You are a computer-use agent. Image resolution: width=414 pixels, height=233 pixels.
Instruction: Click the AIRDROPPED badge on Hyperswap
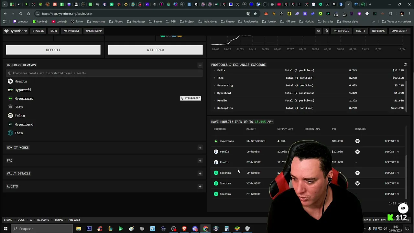point(191,98)
